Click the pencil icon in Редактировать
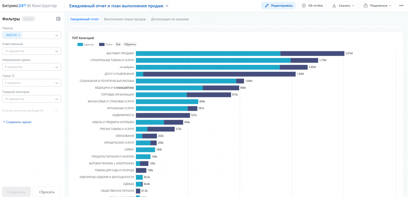Screen dimensions: 408x197 pos(267,6)
